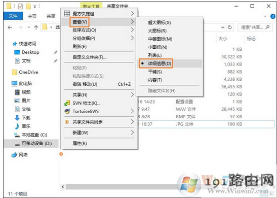Expand the ribbon with the chevron
The image size is (277, 198).
(x=265, y=16)
